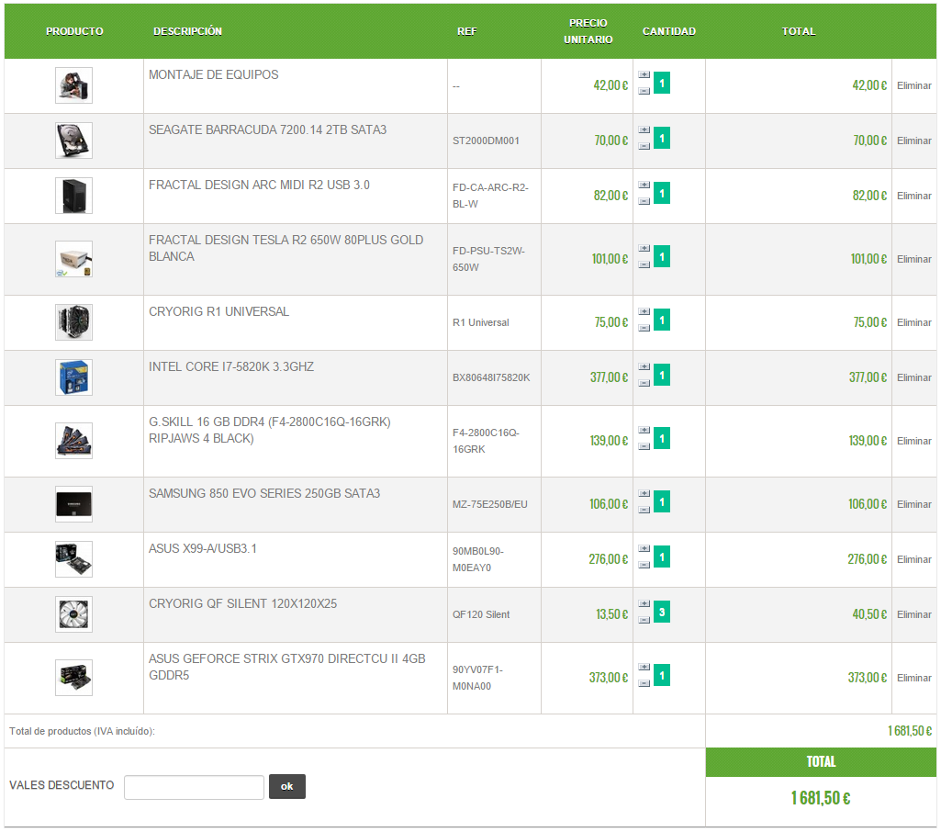The width and height of the screenshot is (941, 832).
Task: Increase quantity of ASUS GeForce Strix GTX970
Action: (x=644, y=668)
